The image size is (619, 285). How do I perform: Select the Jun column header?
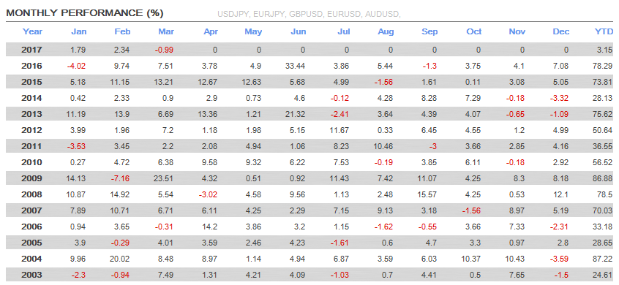click(298, 32)
